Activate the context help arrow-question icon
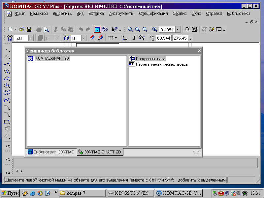This screenshot has height=198, width=264. pos(115,29)
